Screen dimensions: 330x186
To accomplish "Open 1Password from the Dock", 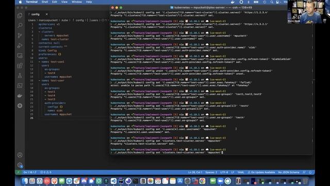I will point(40,181).
